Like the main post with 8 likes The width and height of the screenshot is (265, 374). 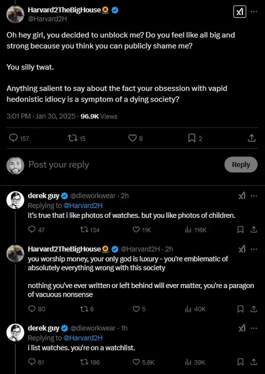pos(135,138)
